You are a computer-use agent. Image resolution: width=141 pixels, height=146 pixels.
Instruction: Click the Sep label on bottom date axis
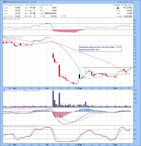tap(115, 145)
